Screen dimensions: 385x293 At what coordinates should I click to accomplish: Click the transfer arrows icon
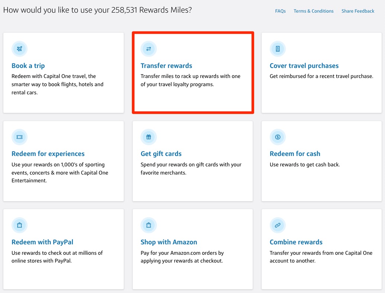(x=149, y=49)
